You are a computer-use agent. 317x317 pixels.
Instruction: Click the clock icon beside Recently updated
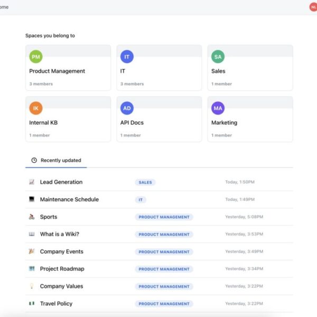(34, 160)
